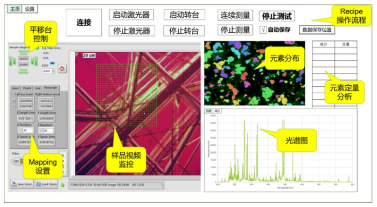Increase the Y Numbers stepper value

tap(40, 129)
